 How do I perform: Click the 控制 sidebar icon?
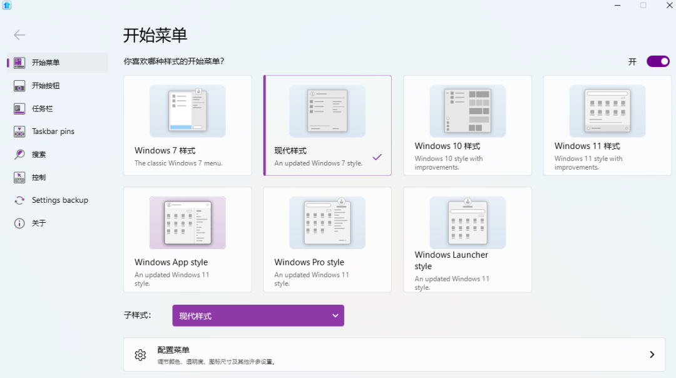[x=19, y=177]
